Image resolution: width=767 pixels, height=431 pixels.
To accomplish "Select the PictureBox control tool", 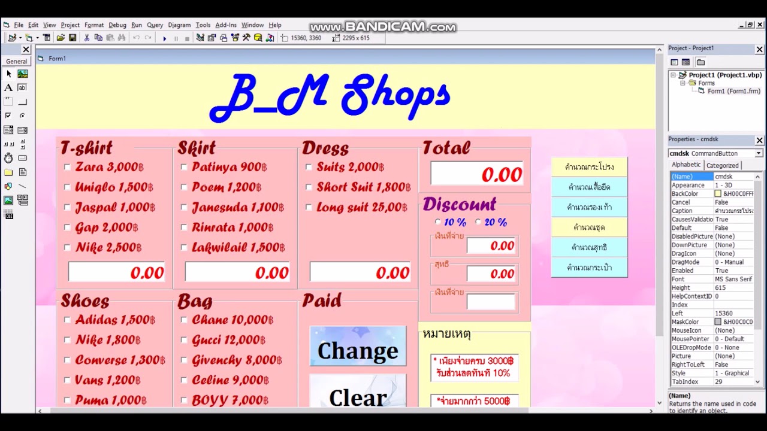I will click(x=23, y=74).
